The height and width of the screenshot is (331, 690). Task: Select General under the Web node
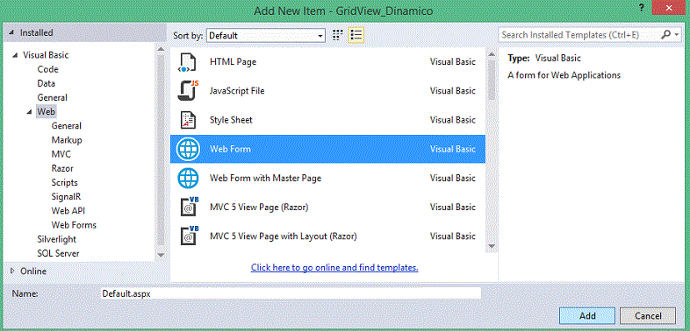[66, 126]
